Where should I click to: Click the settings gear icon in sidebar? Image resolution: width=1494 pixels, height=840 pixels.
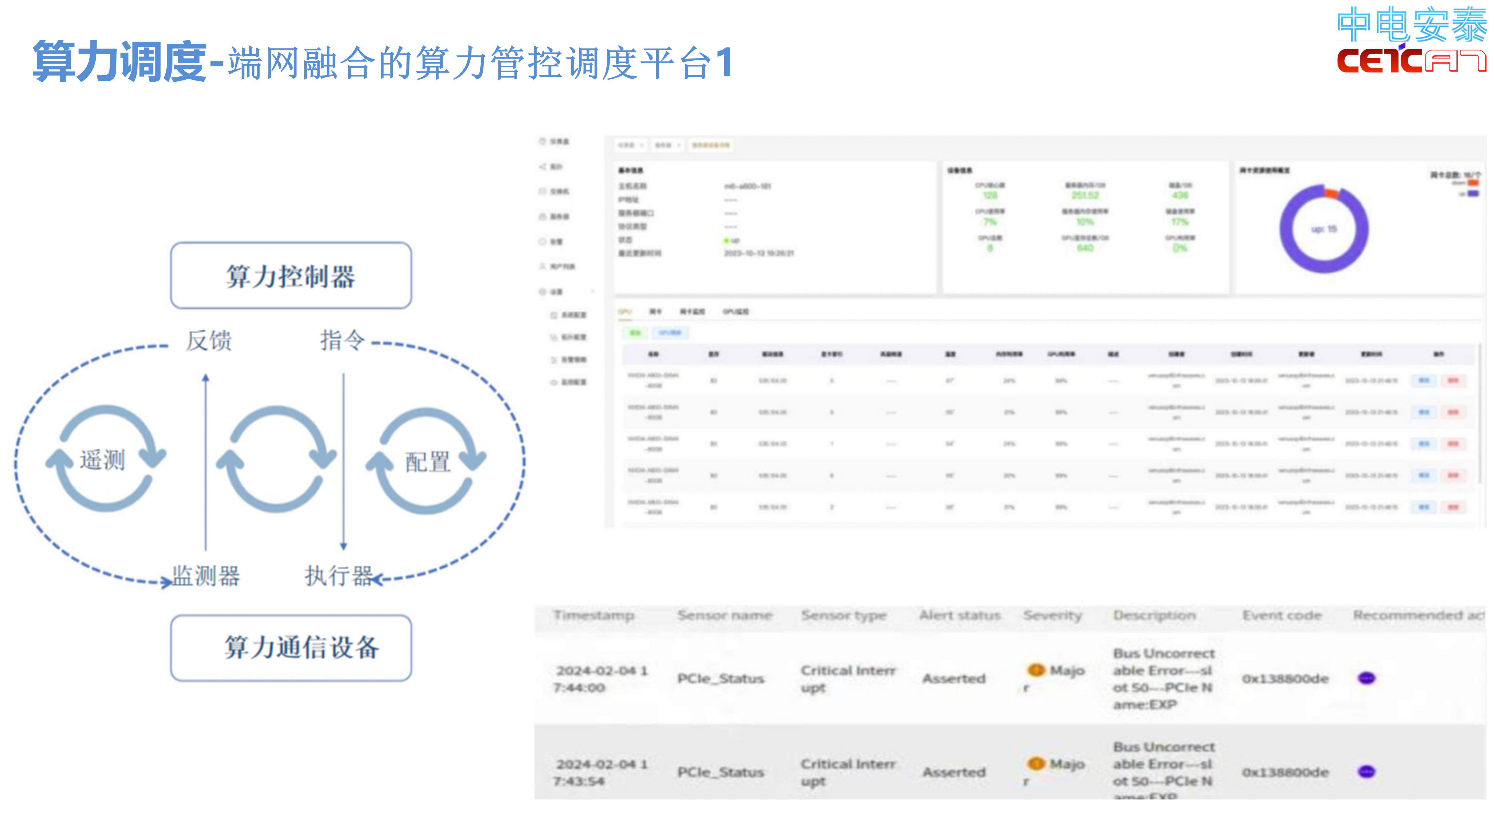(x=543, y=292)
